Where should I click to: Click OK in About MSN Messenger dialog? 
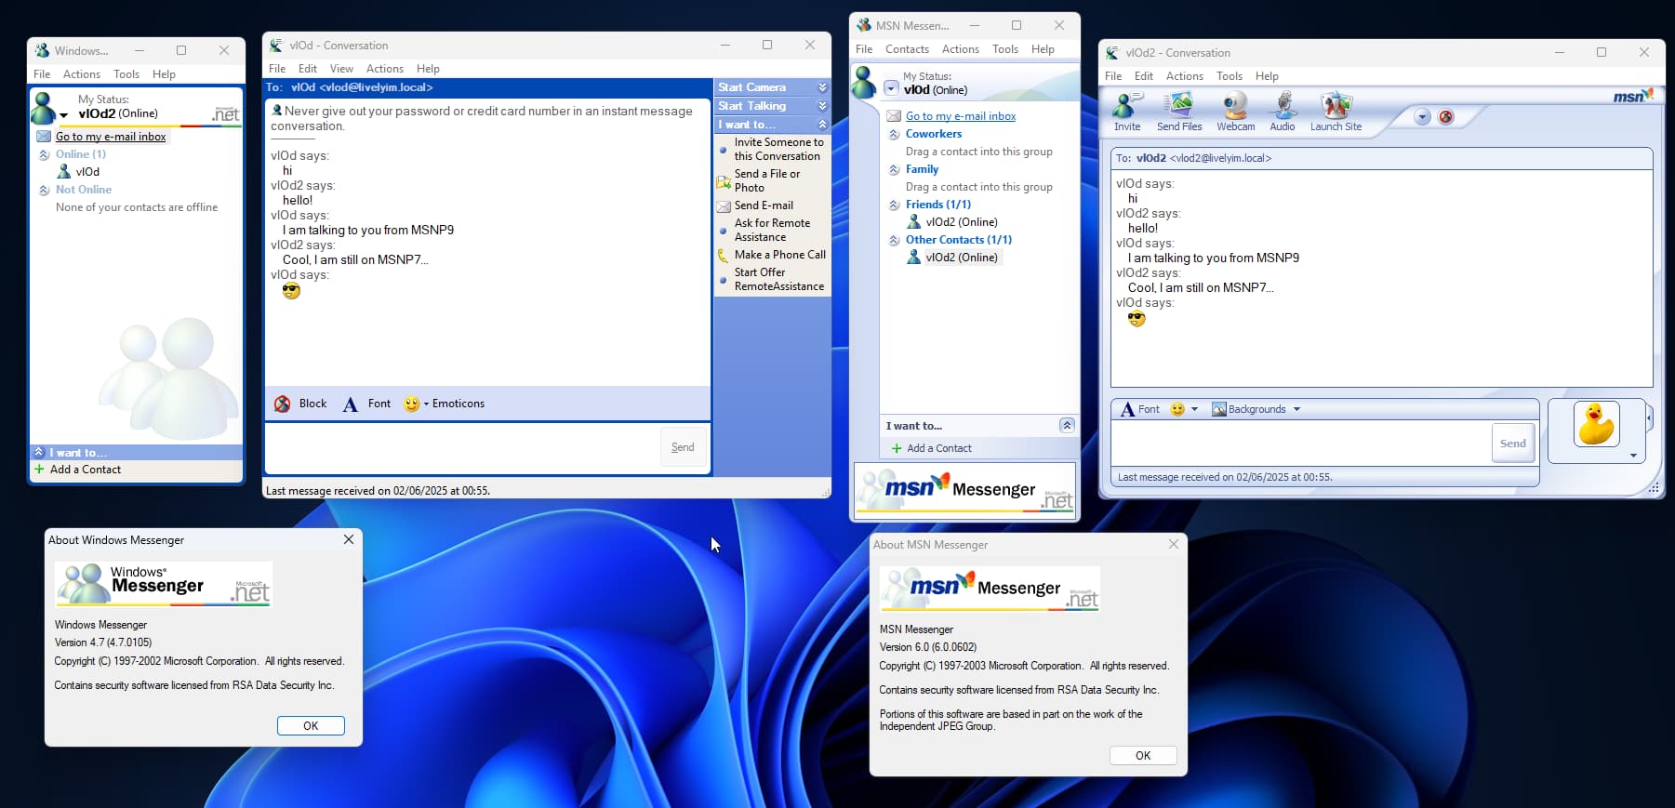[1143, 756]
